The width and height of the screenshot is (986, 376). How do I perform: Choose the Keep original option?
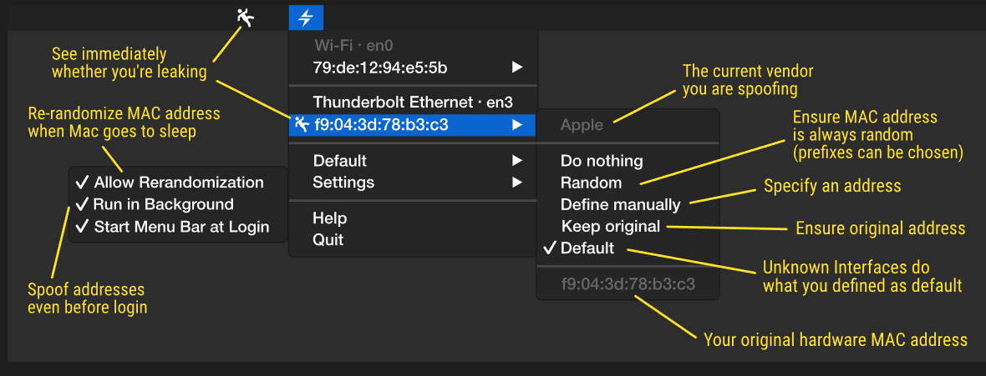(610, 226)
